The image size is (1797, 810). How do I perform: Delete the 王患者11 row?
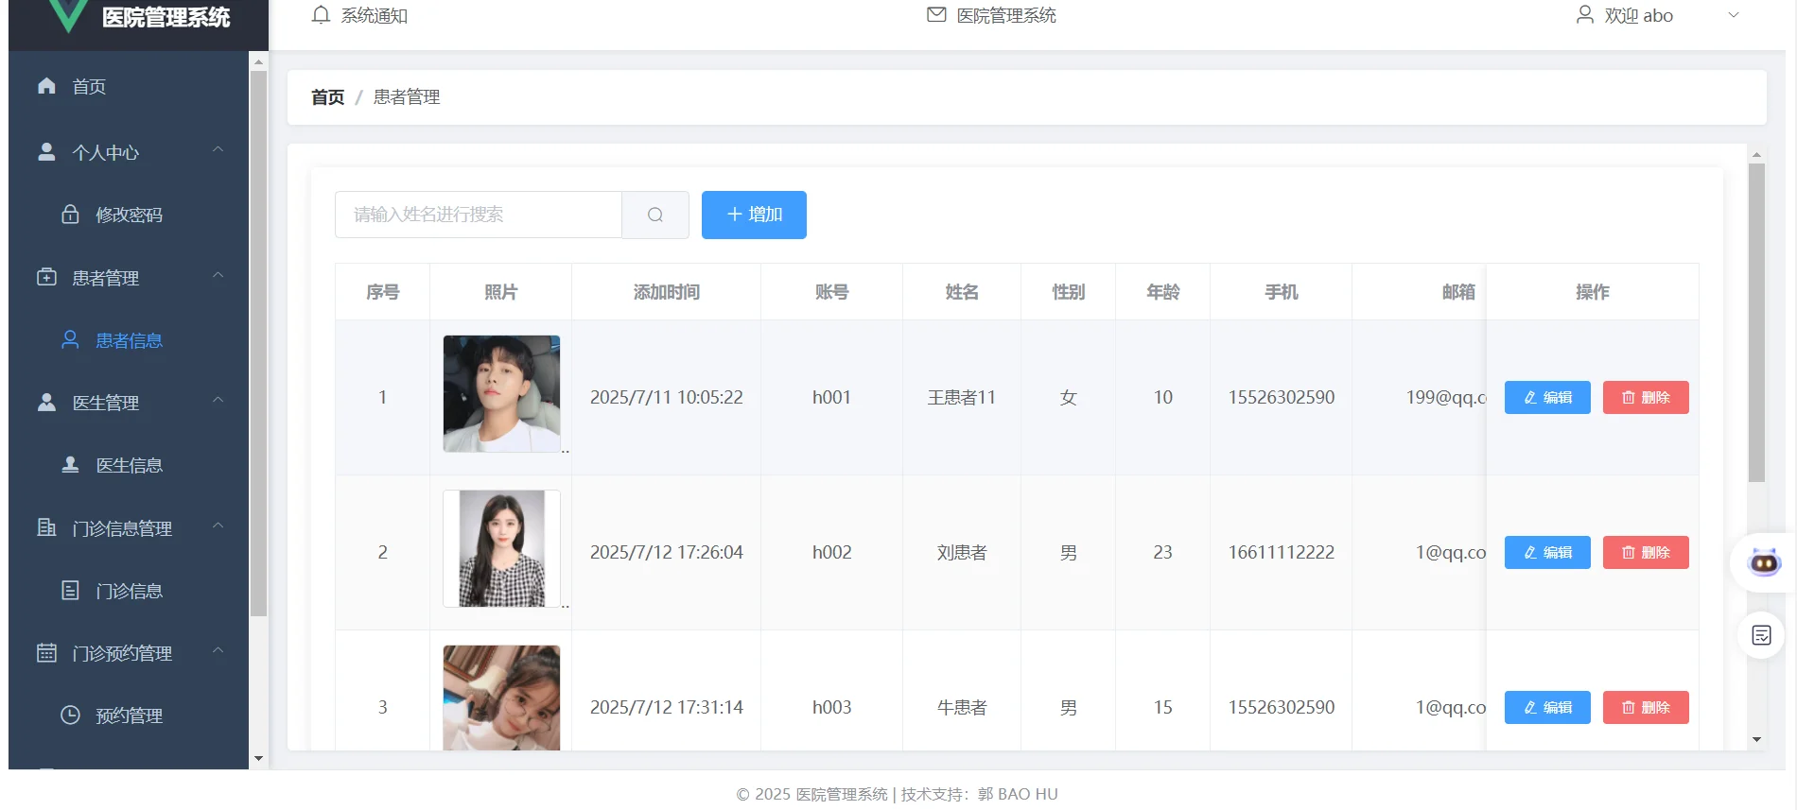click(1646, 397)
